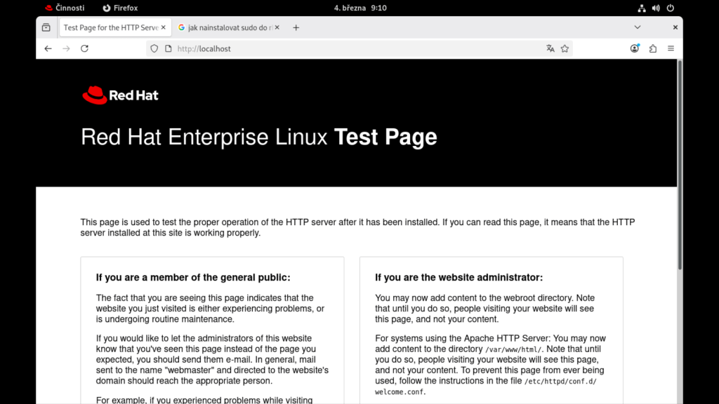Screen dimensions: 719x404
Task: Open the hamburger application menu
Action: 671,48
